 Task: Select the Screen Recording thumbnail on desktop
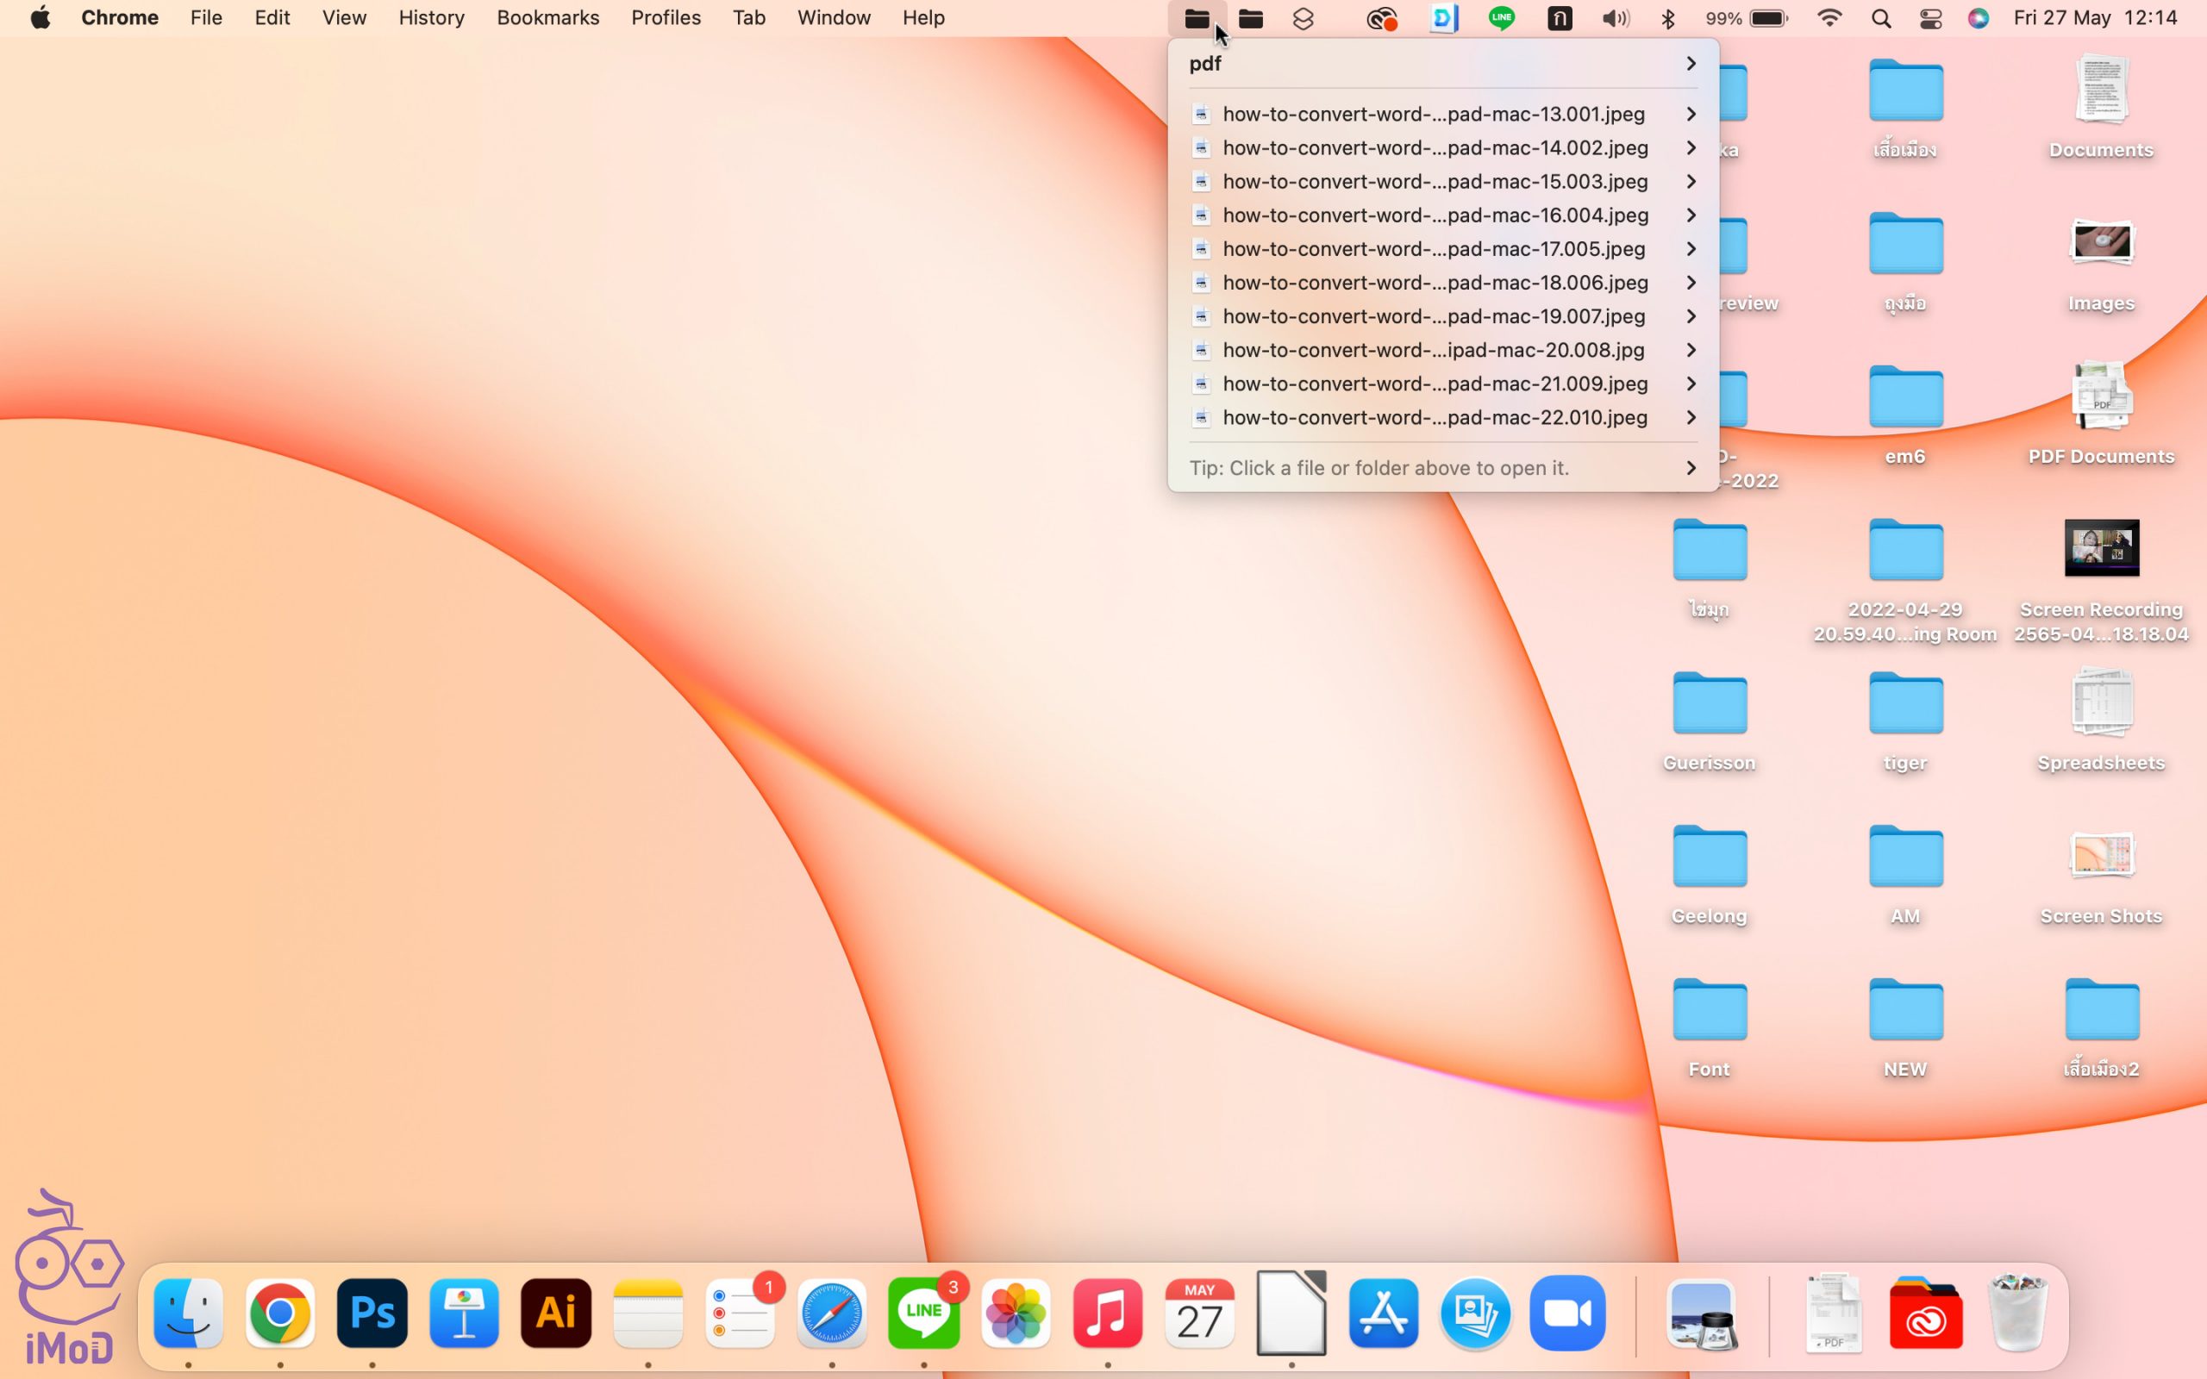[2100, 548]
